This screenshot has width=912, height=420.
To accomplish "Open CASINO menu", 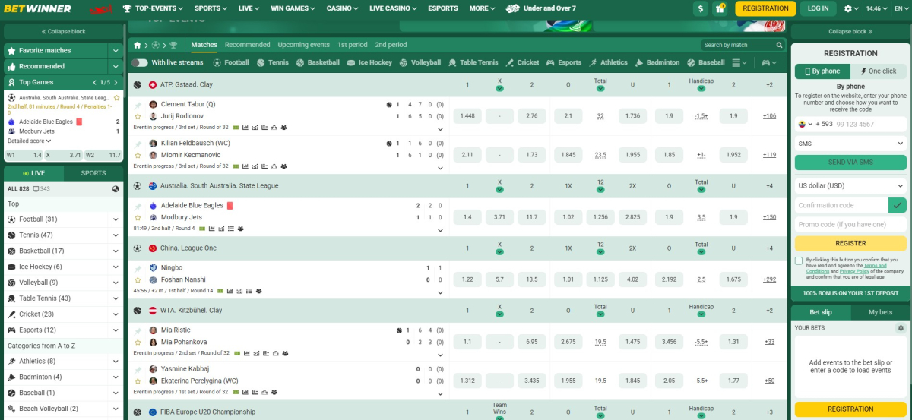I will tap(342, 8).
